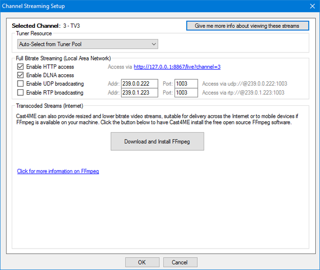Close the Channel Streaming Setup dialog

312,6
